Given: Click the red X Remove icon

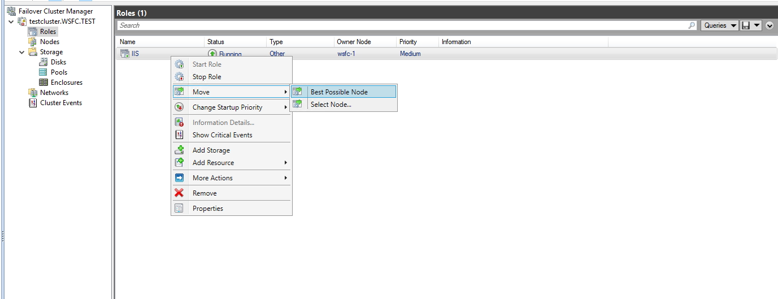Looking at the screenshot, I should 179,193.
